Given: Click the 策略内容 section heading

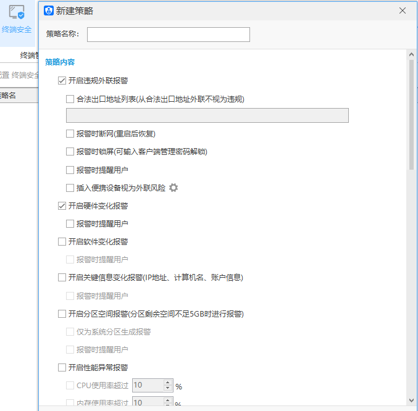Looking at the screenshot, I should tap(60, 62).
